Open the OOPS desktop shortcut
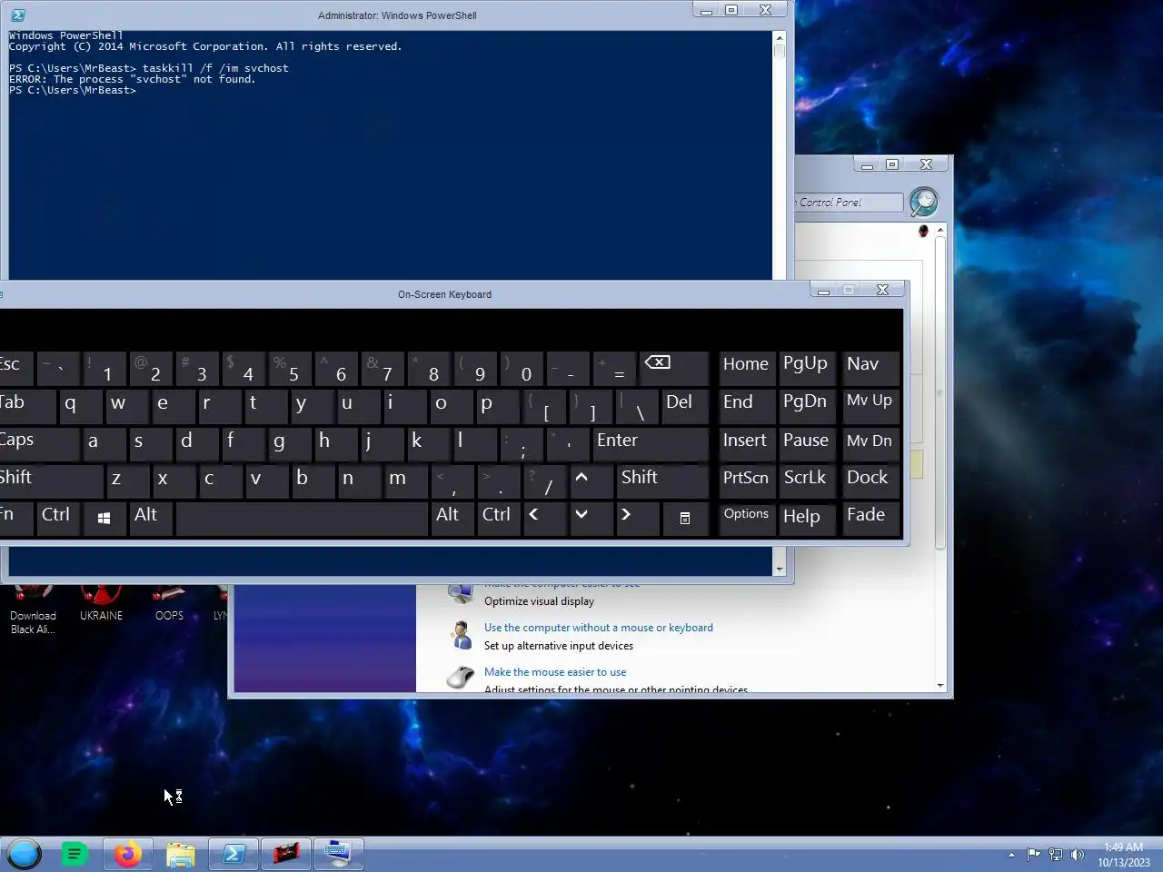Screen dimensions: 1163x872 click(x=169, y=603)
